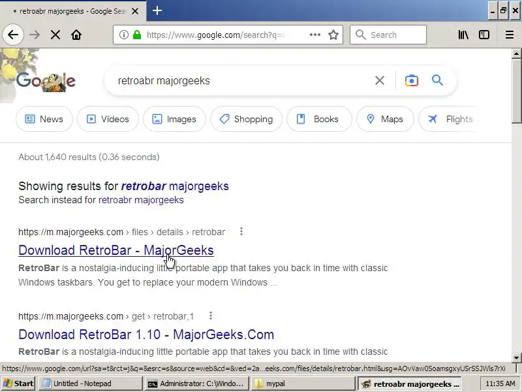Search by image with camera icon
The height and width of the screenshot is (392, 522).
pyautogui.click(x=412, y=80)
